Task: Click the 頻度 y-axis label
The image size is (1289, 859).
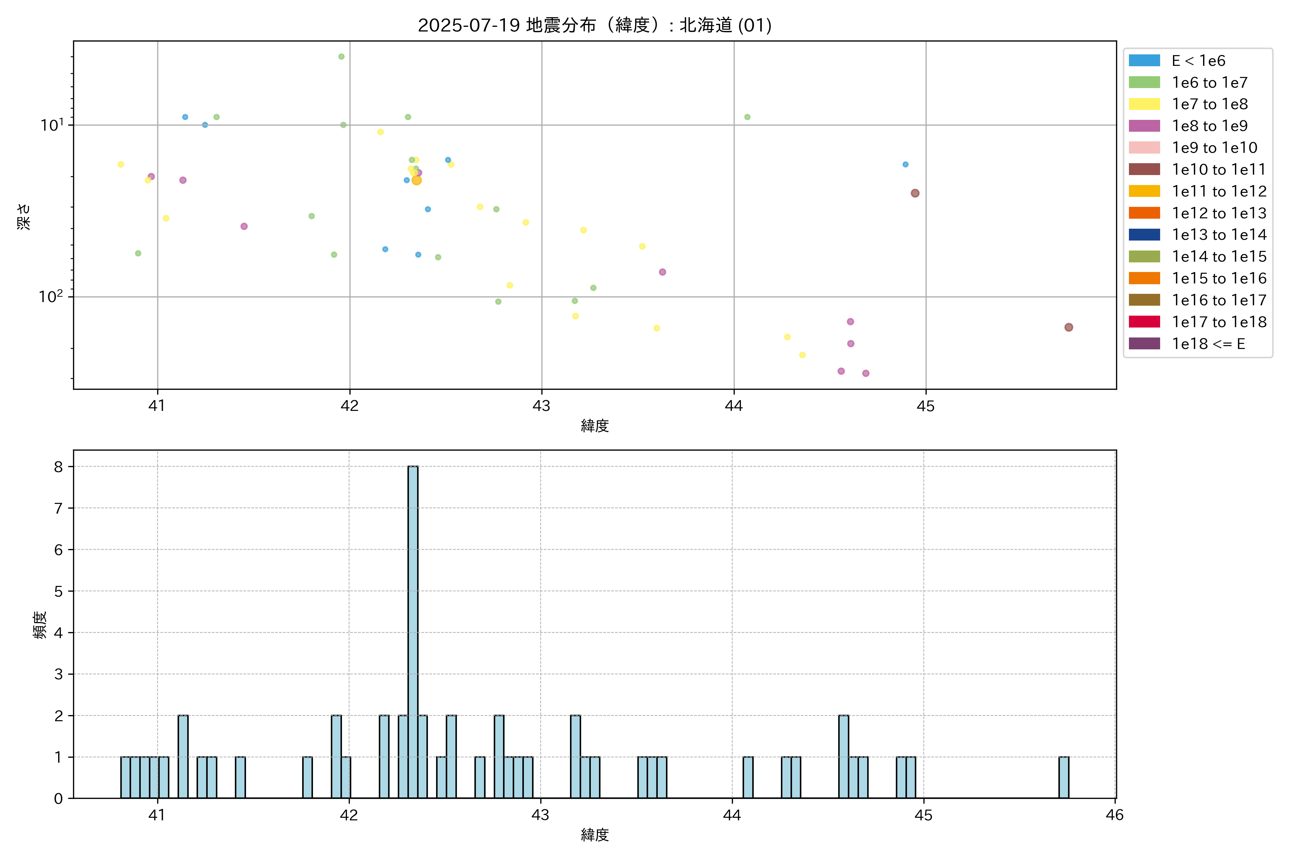Action: coord(40,625)
